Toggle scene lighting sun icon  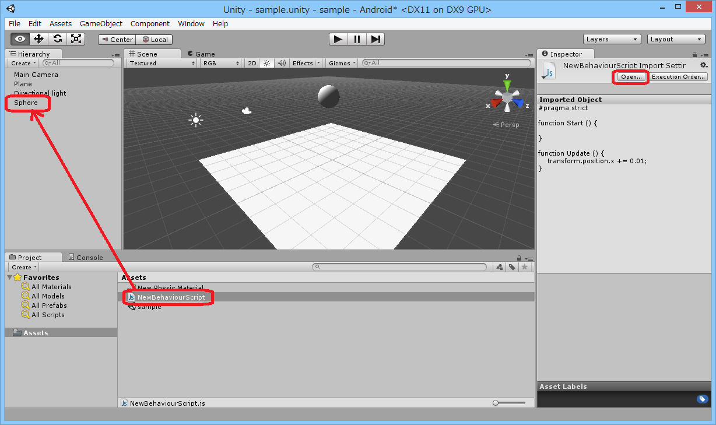(266, 63)
